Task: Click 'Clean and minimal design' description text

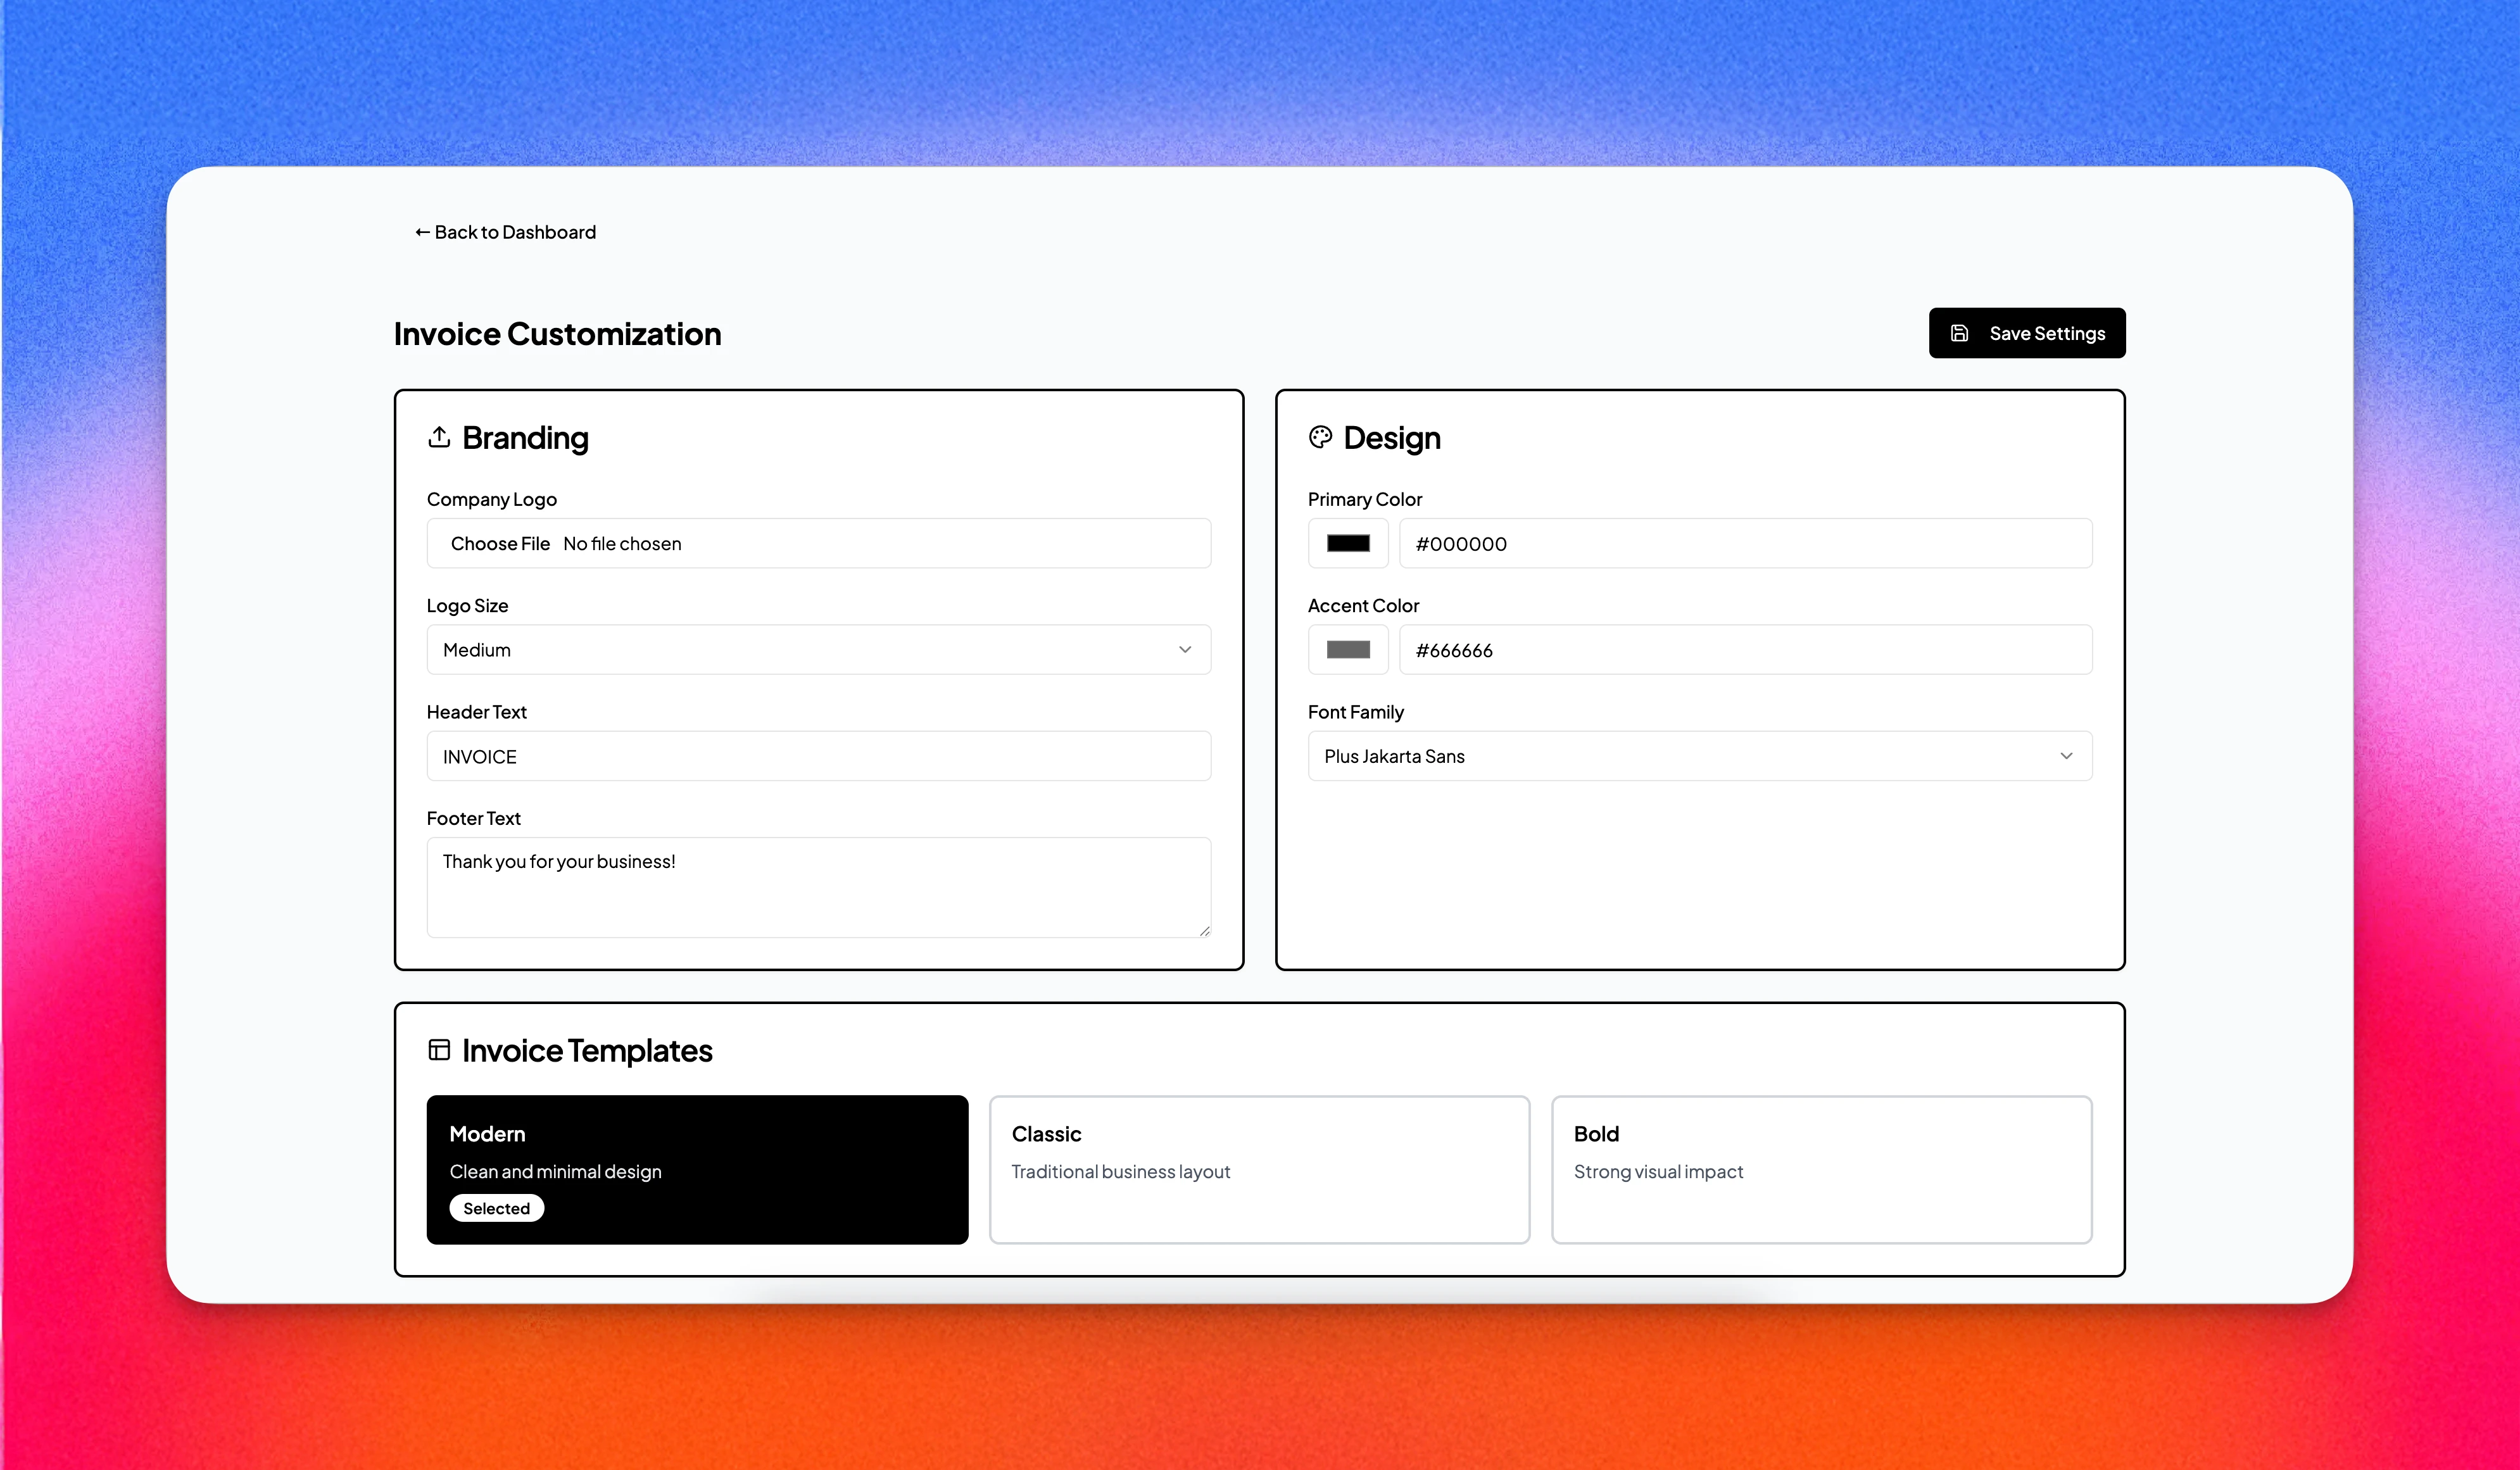Action: (x=555, y=1171)
